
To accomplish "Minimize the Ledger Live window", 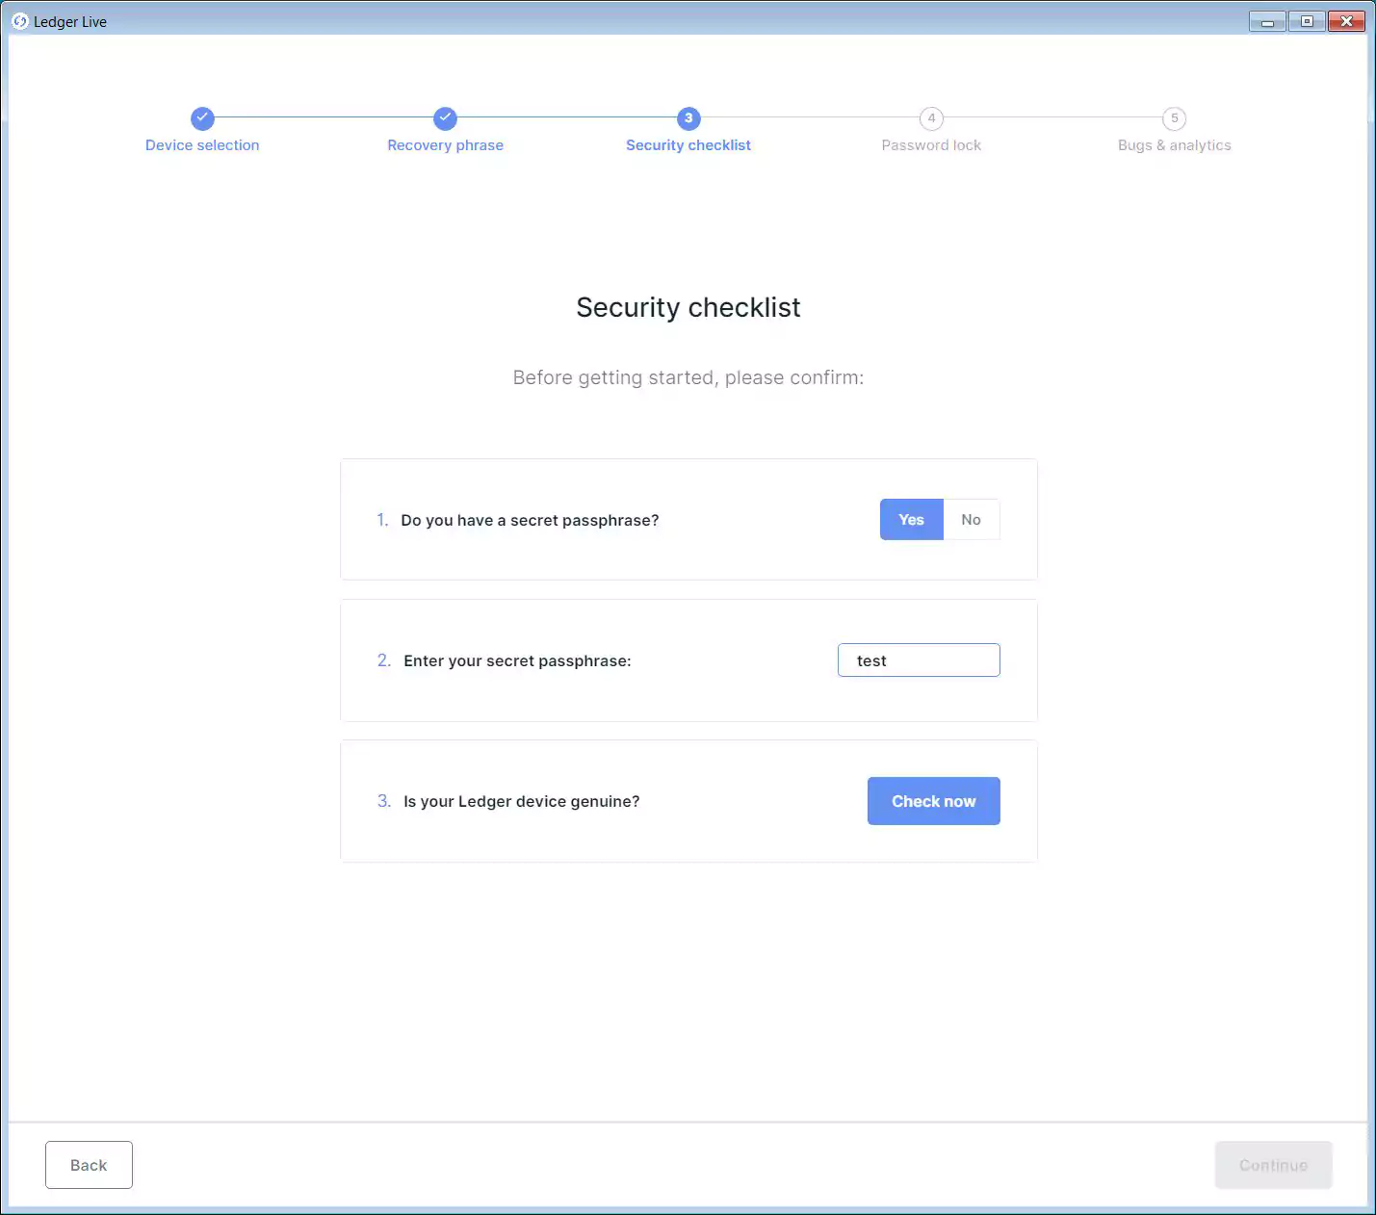I will pos(1267,21).
